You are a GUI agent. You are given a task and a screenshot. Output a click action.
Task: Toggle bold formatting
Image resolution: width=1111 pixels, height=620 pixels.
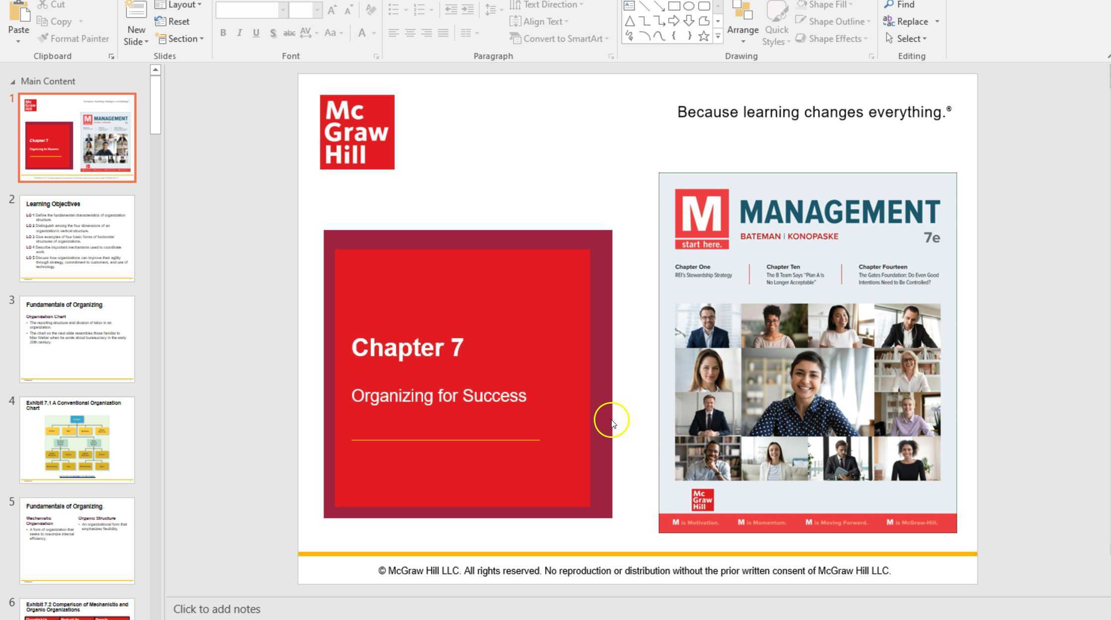[223, 33]
